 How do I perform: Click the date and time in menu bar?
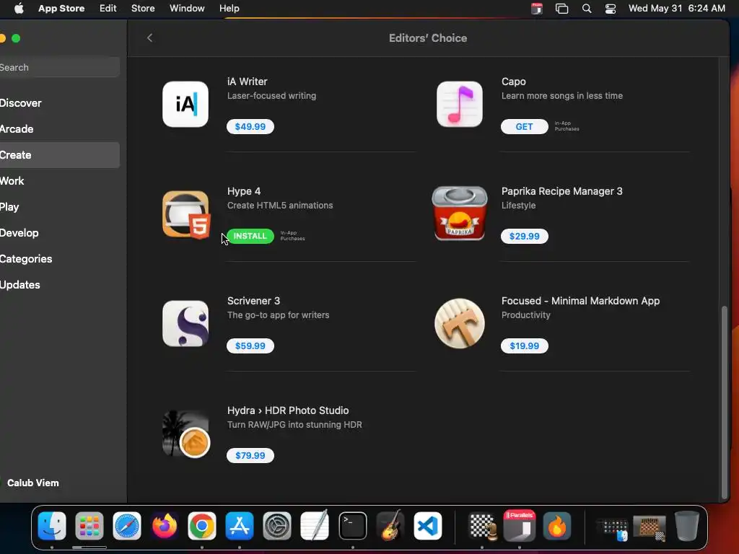pos(677,9)
